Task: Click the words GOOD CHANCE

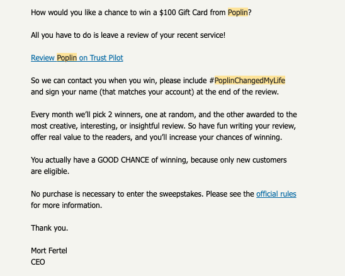Action: (x=123, y=159)
